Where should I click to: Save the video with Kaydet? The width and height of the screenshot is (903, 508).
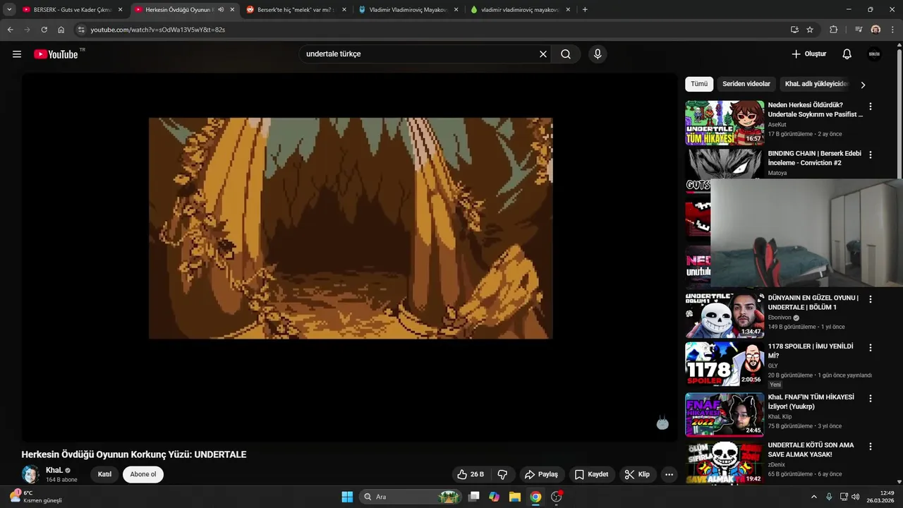pos(591,475)
